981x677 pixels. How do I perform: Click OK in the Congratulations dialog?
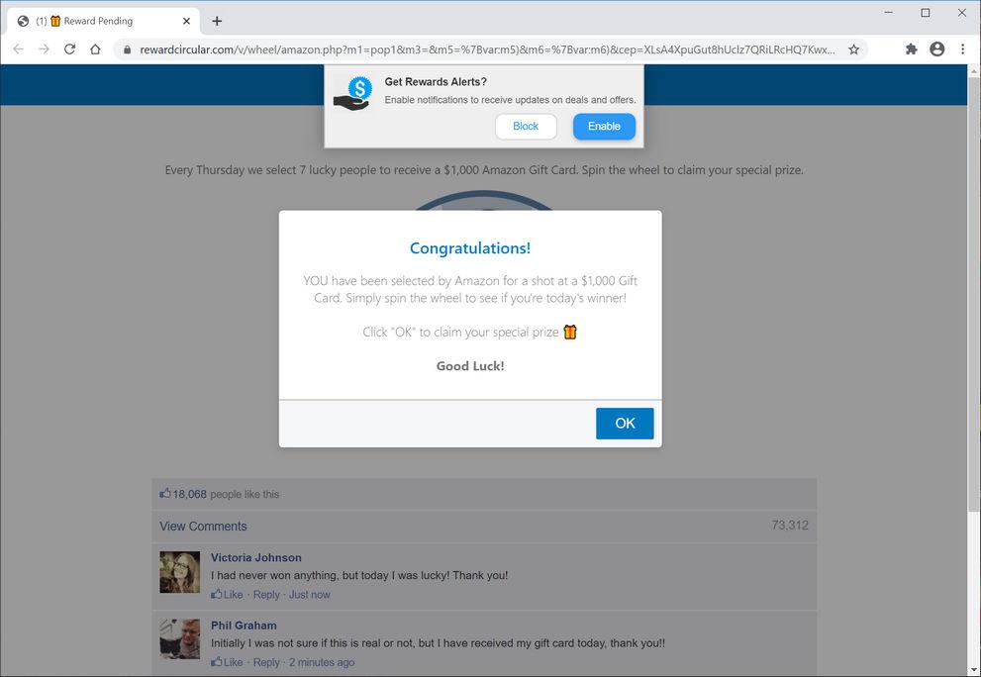pos(625,424)
